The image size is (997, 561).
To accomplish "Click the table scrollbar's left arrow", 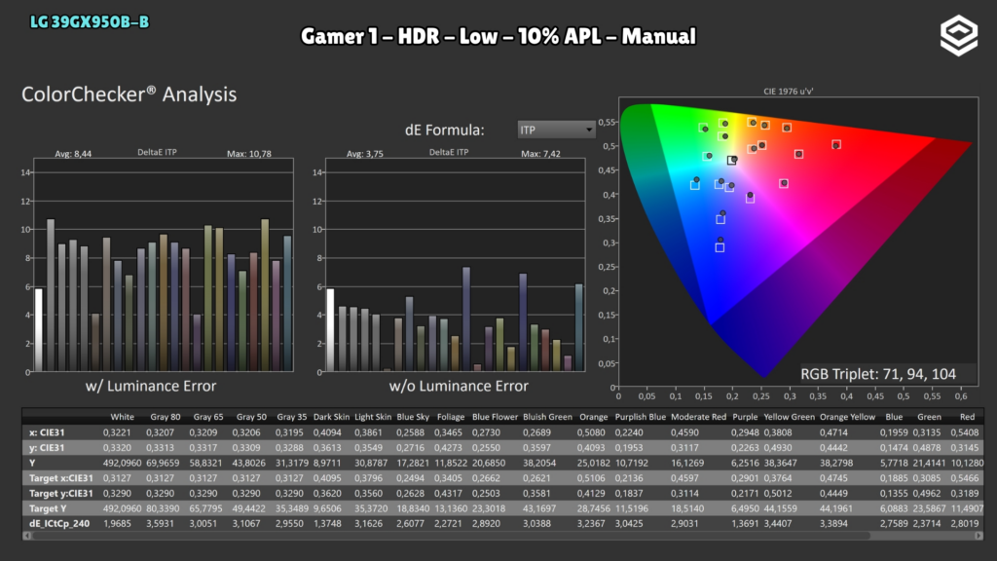I will click(x=26, y=536).
